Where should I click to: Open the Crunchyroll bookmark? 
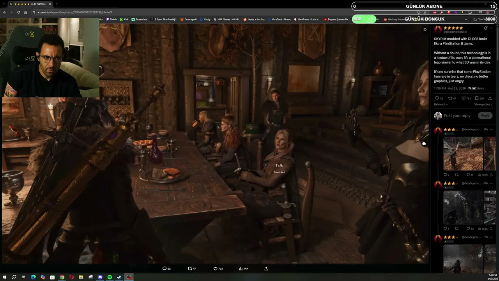coord(189,19)
